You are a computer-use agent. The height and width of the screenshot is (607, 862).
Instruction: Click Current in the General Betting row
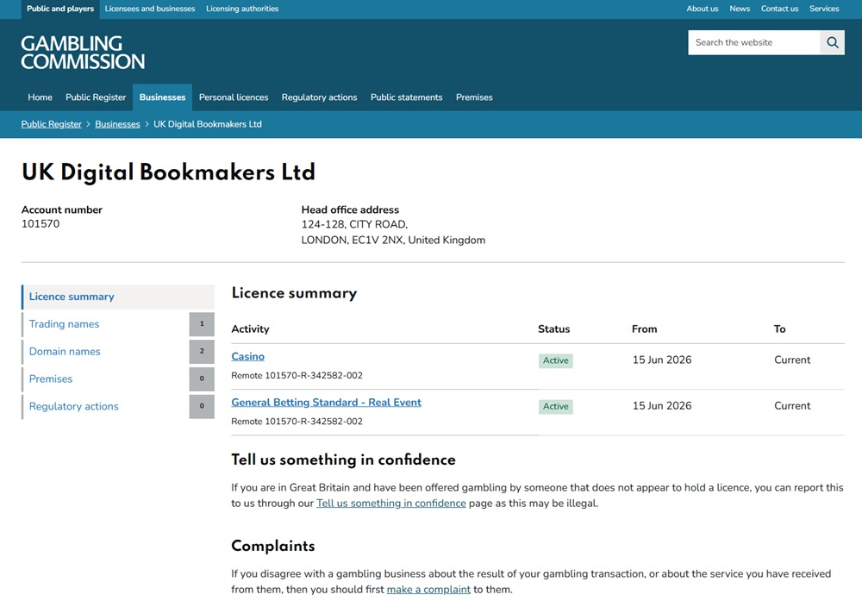[792, 406]
